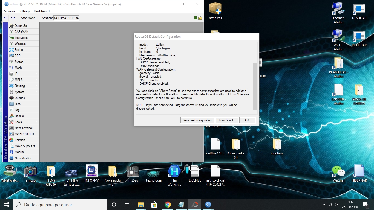Open the Bridge section in sidebar
Image resolution: width=374 pixels, height=210 pixels.
click(19, 50)
